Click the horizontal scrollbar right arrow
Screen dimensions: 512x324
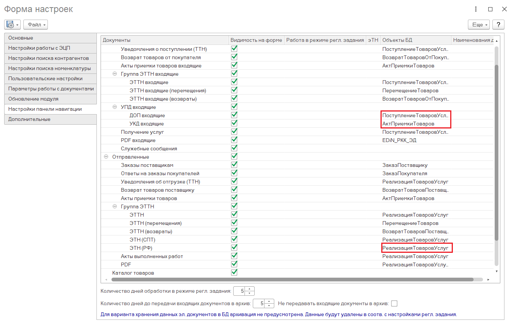pyautogui.click(x=488, y=280)
